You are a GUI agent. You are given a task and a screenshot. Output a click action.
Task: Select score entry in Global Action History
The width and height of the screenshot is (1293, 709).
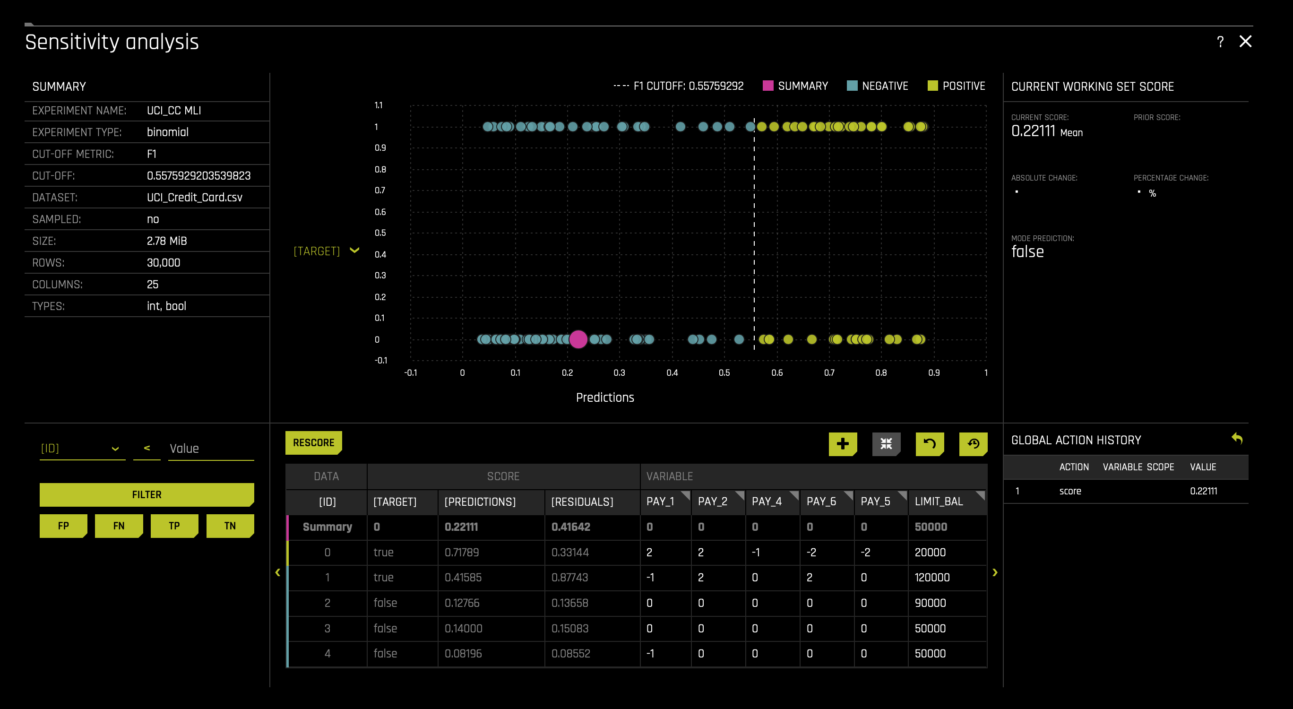coord(1126,491)
